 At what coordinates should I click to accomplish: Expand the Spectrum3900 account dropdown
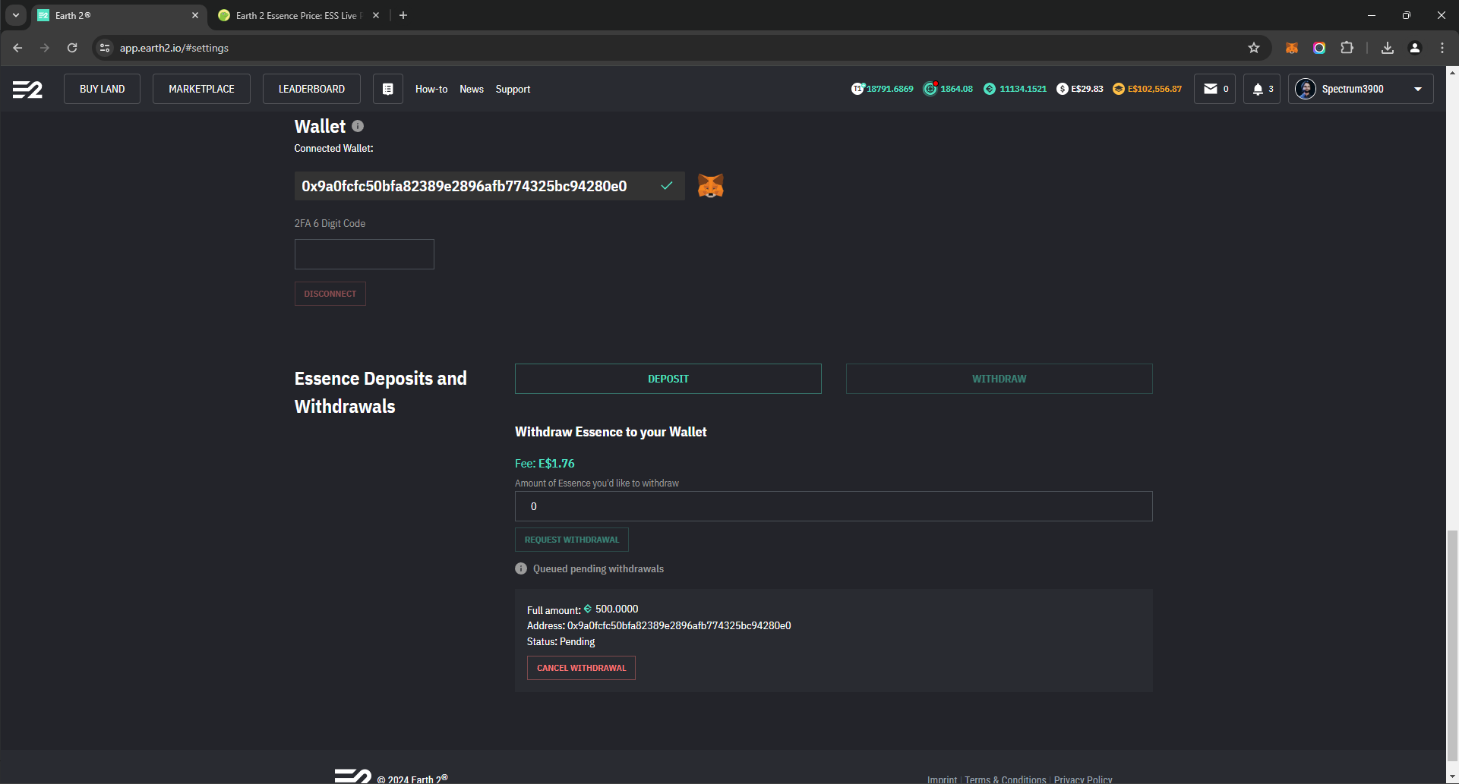click(1417, 89)
